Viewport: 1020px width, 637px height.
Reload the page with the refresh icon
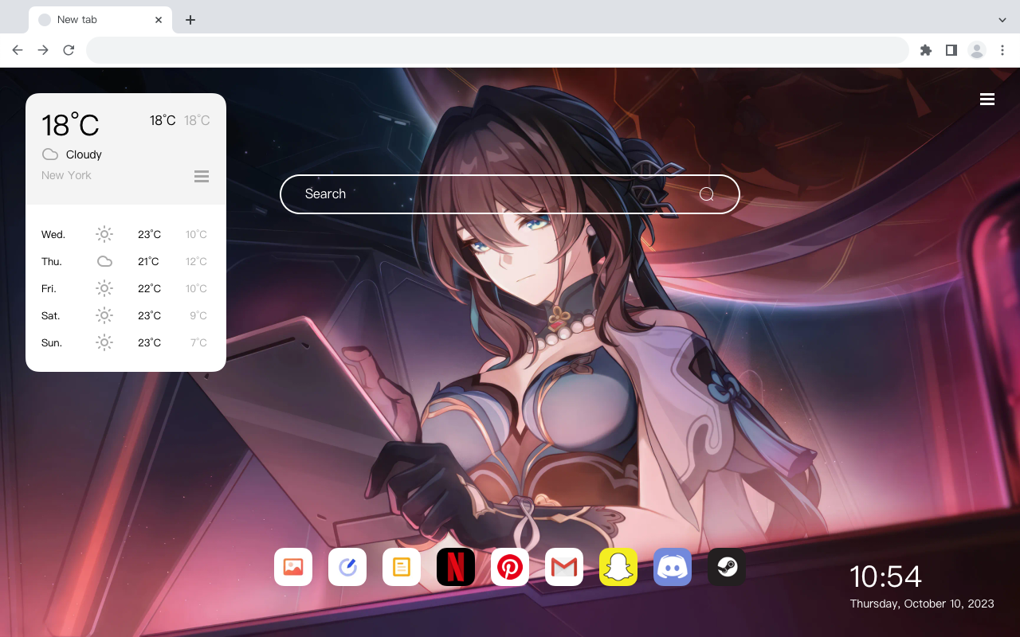click(69, 50)
